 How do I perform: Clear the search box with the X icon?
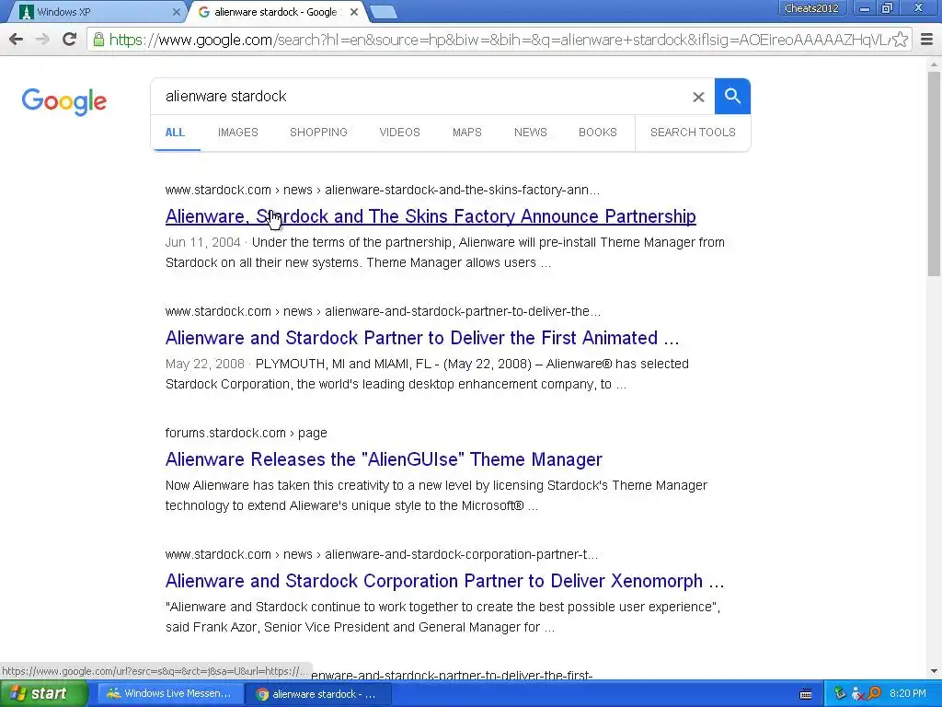click(698, 97)
